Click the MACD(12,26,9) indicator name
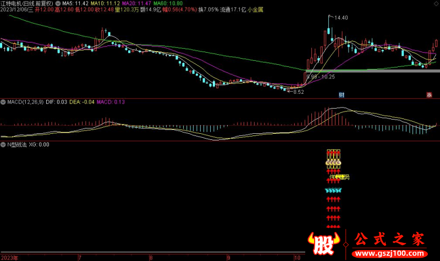 pos(24,101)
